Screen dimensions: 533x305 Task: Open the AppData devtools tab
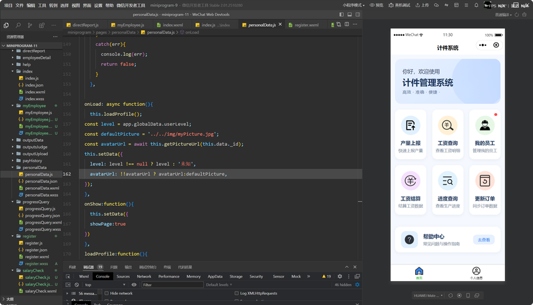coord(215,276)
